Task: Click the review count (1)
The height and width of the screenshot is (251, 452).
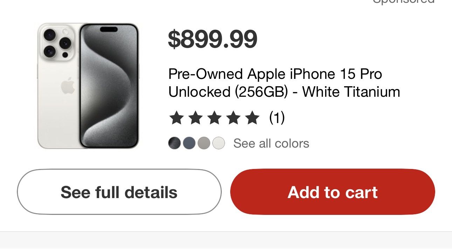Action: coord(277,118)
